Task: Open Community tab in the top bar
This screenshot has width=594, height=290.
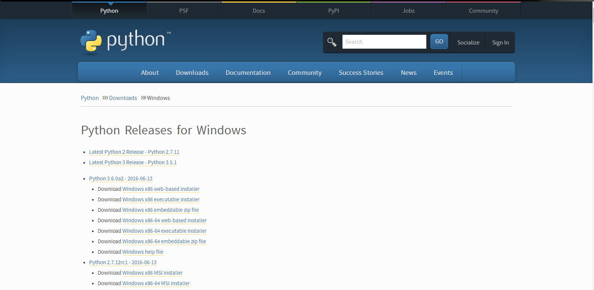Action: 483,11
